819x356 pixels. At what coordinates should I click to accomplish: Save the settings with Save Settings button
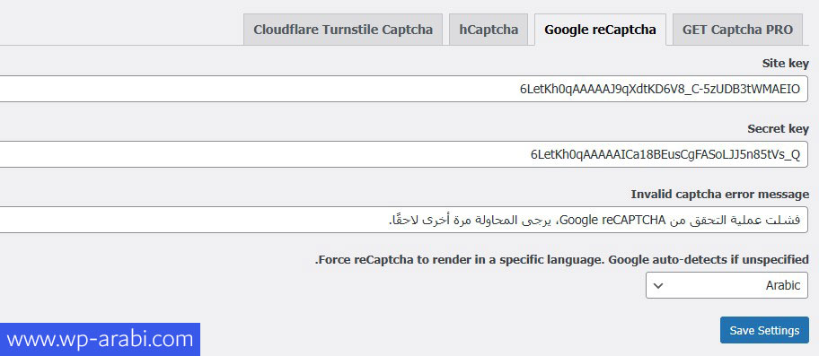click(x=764, y=331)
